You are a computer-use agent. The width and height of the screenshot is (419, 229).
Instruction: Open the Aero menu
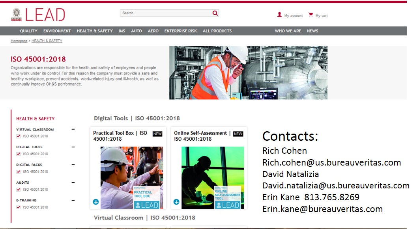153,31
